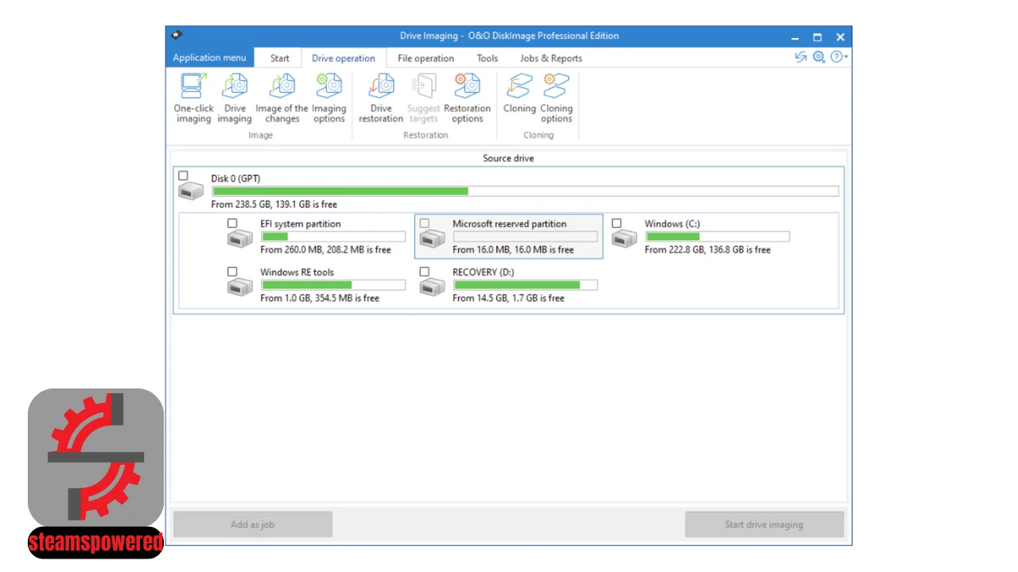Click the Add as job button

point(253,524)
